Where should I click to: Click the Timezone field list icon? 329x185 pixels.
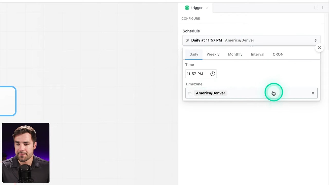[190, 93]
